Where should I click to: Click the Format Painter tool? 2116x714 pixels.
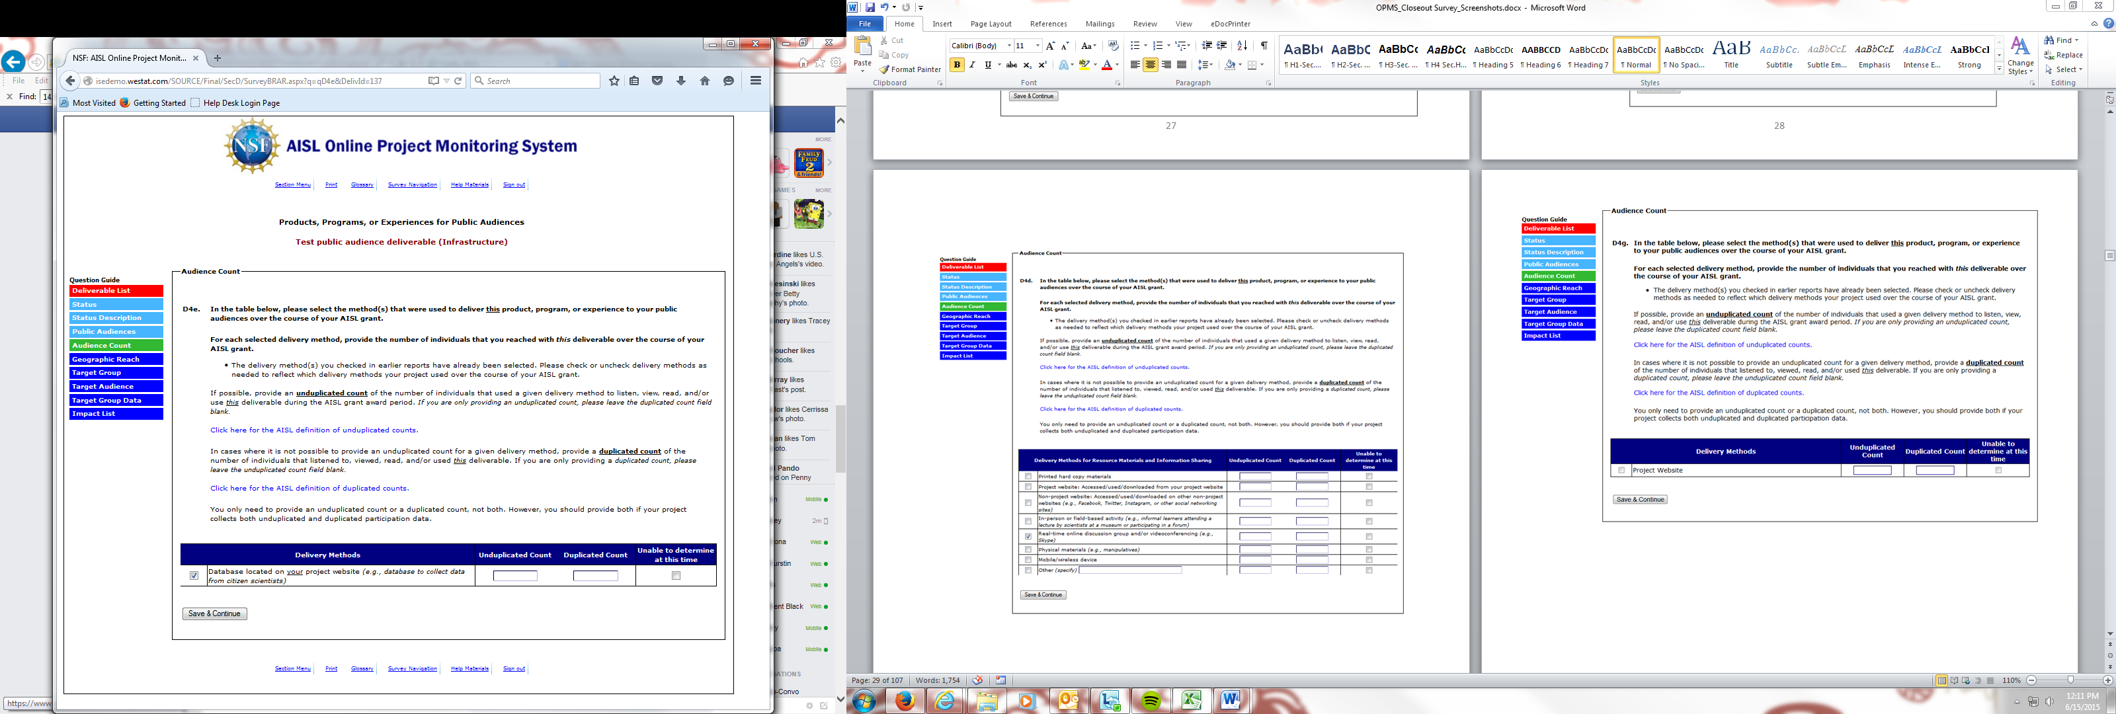coord(910,70)
